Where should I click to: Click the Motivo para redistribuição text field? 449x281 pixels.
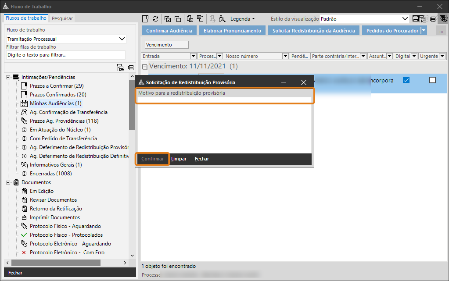[x=224, y=100]
